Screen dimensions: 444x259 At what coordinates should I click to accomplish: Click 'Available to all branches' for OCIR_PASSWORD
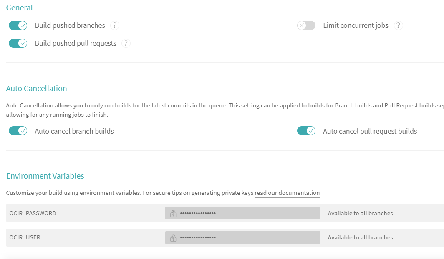pos(360,213)
